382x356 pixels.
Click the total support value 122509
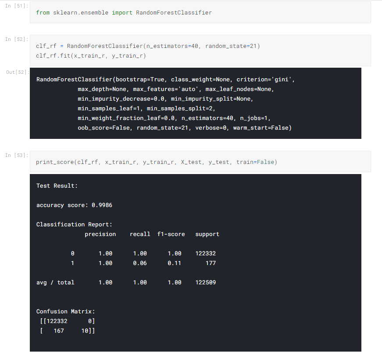pos(206,283)
